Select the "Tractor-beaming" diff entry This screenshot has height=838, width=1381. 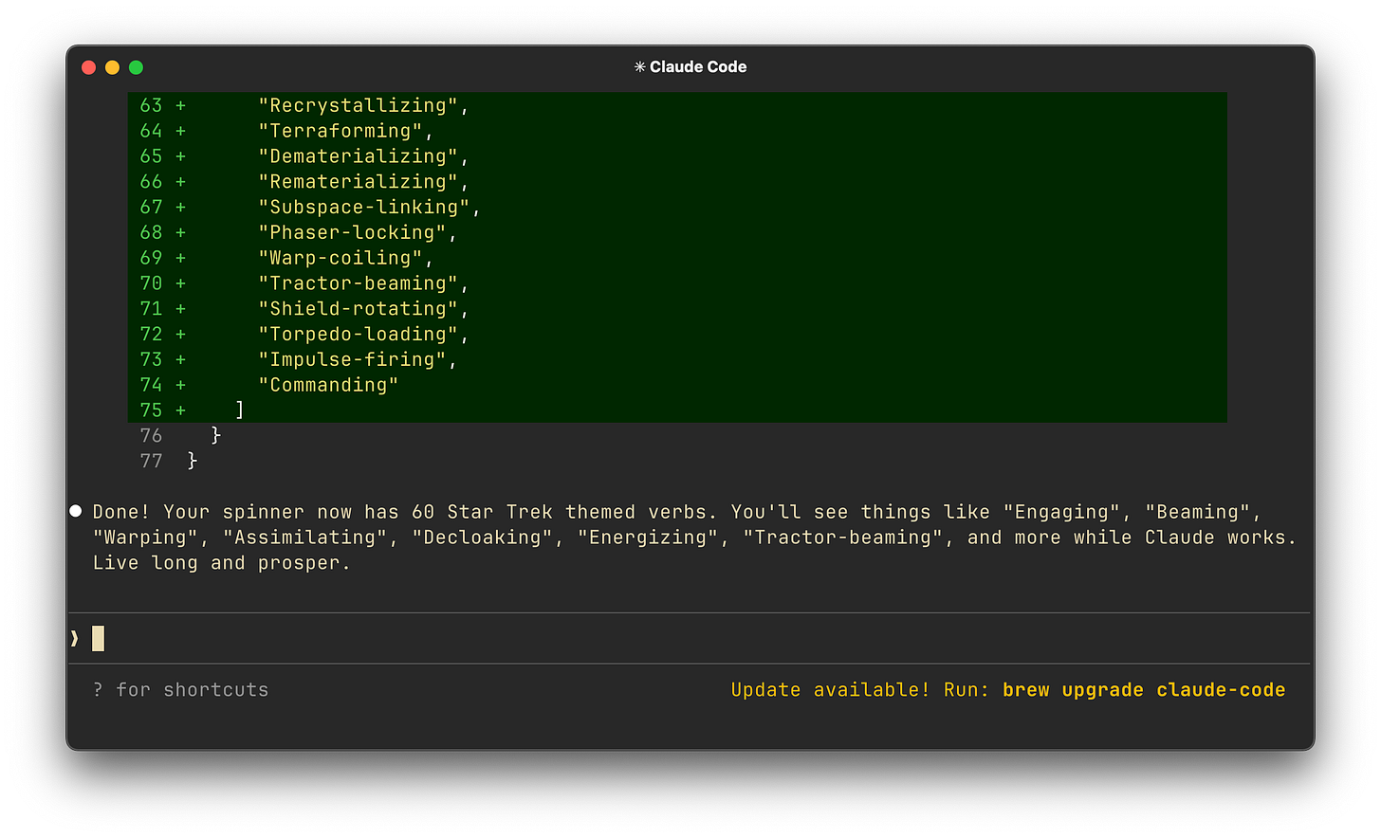pyautogui.click(x=358, y=282)
